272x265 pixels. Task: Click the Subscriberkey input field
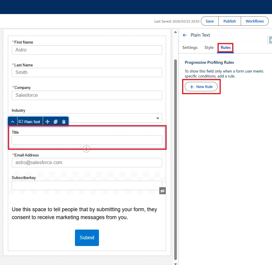pos(87,185)
